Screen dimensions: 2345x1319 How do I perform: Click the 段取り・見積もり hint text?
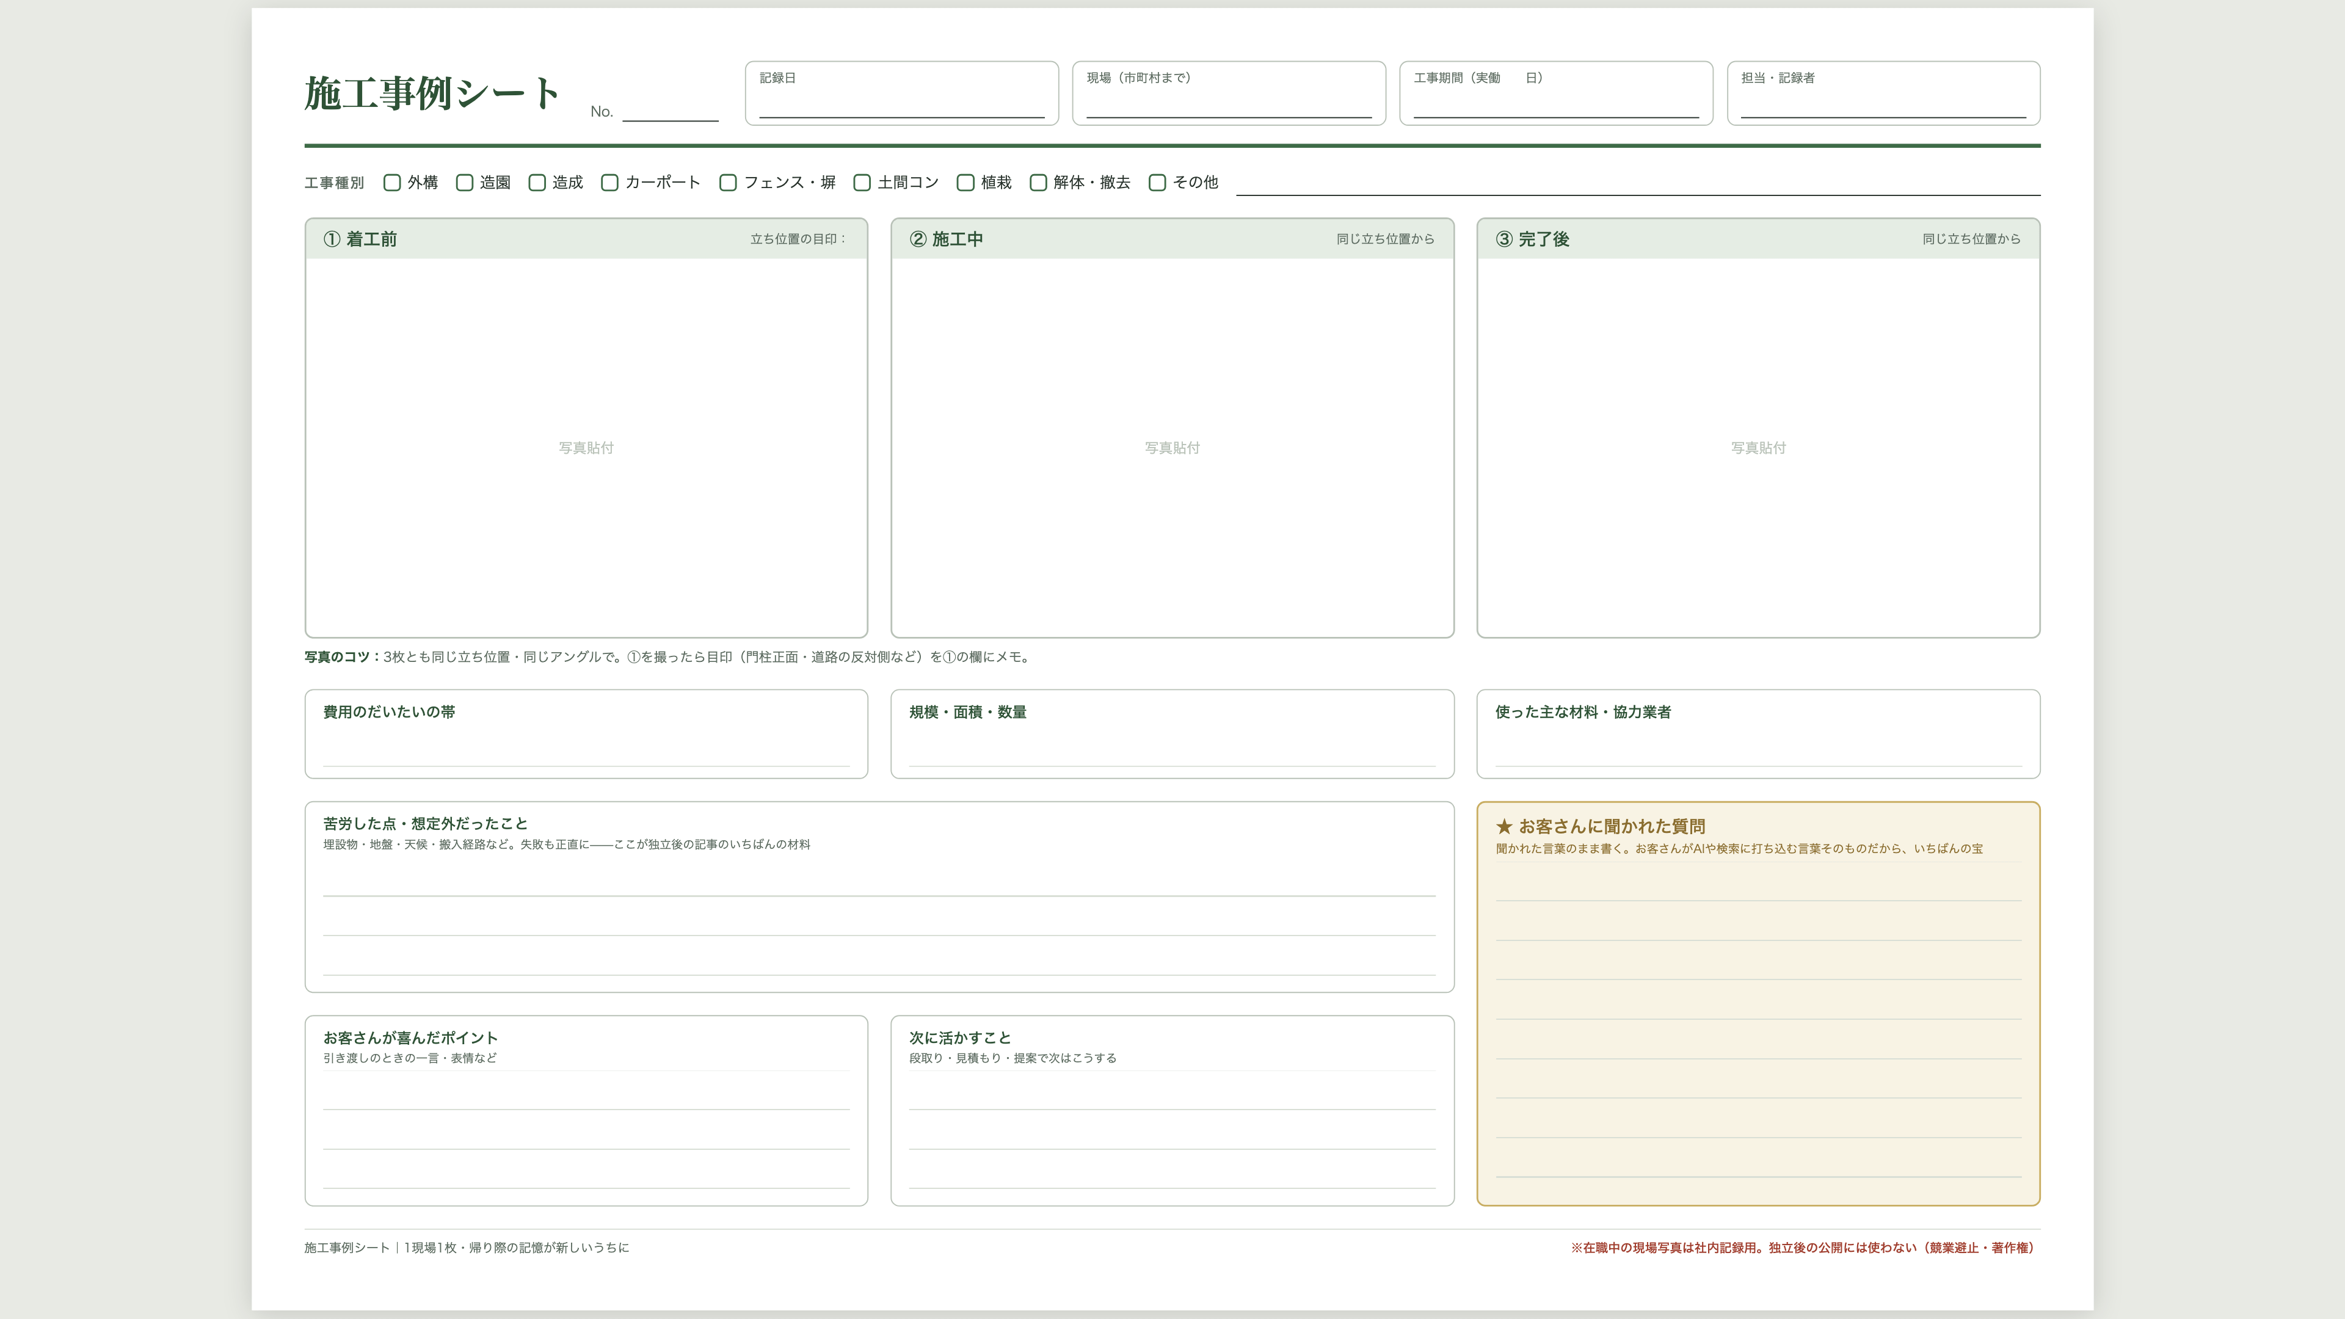(x=1013, y=1059)
